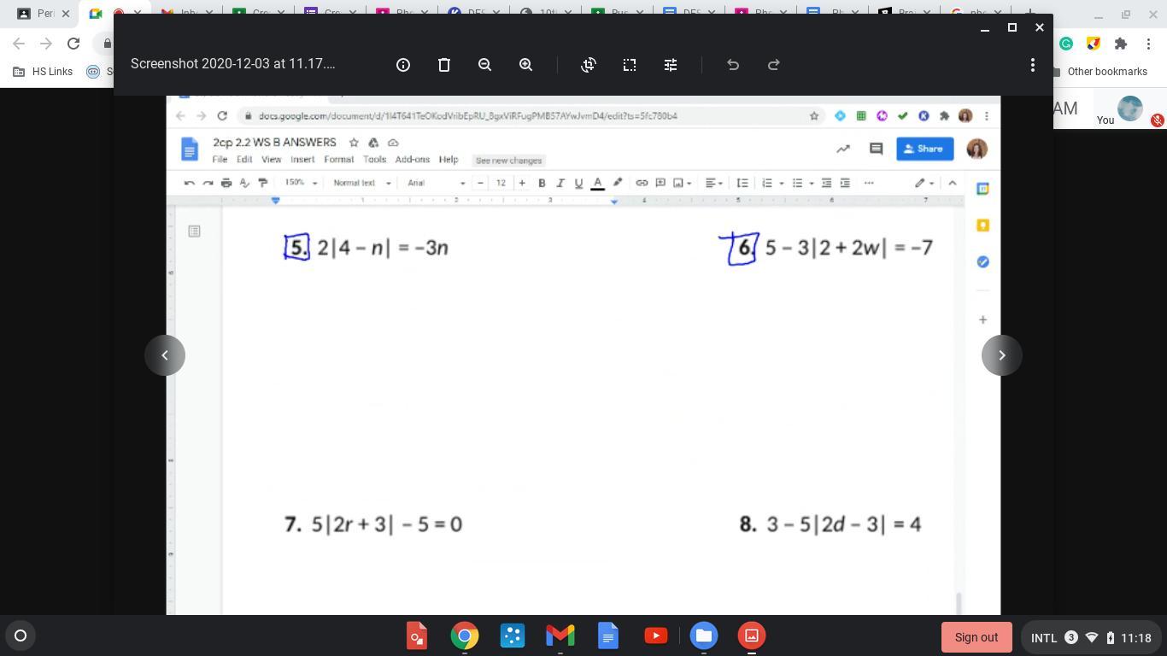1167x656 pixels.
Task: Open the red Screencastify app on shelf
Action: click(417, 635)
